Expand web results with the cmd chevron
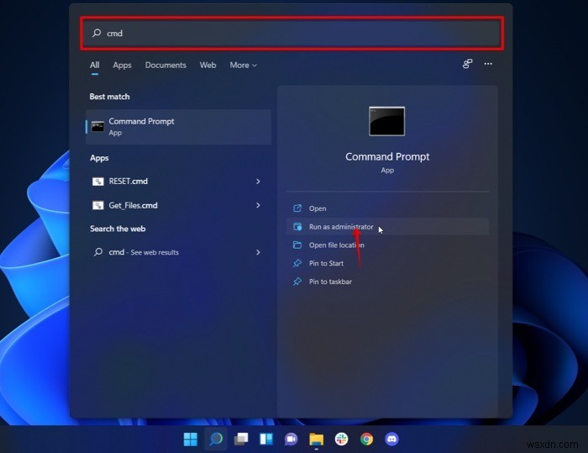The image size is (588, 453). (258, 252)
